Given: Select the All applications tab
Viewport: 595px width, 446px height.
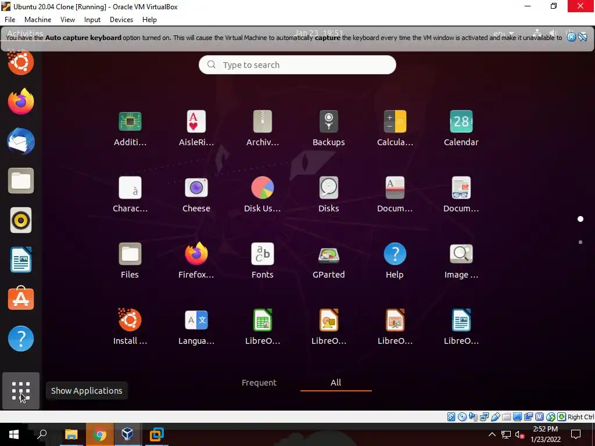Looking at the screenshot, I should pos(336,383).
